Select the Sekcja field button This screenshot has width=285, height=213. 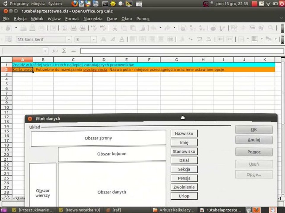184,169
